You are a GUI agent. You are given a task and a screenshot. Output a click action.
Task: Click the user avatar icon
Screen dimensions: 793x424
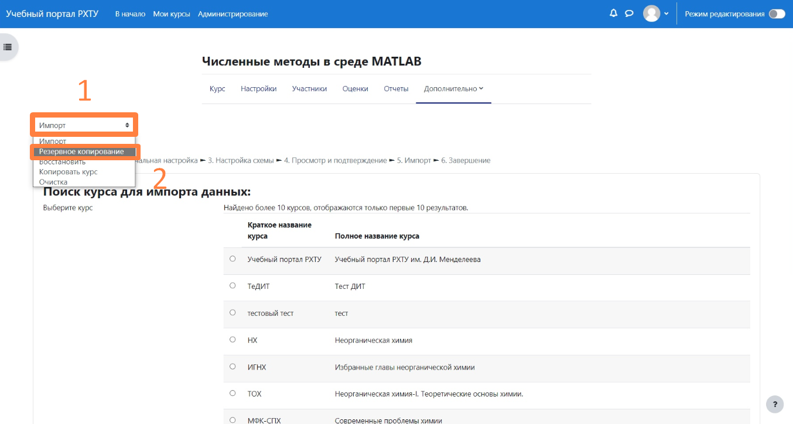(651, 13)
